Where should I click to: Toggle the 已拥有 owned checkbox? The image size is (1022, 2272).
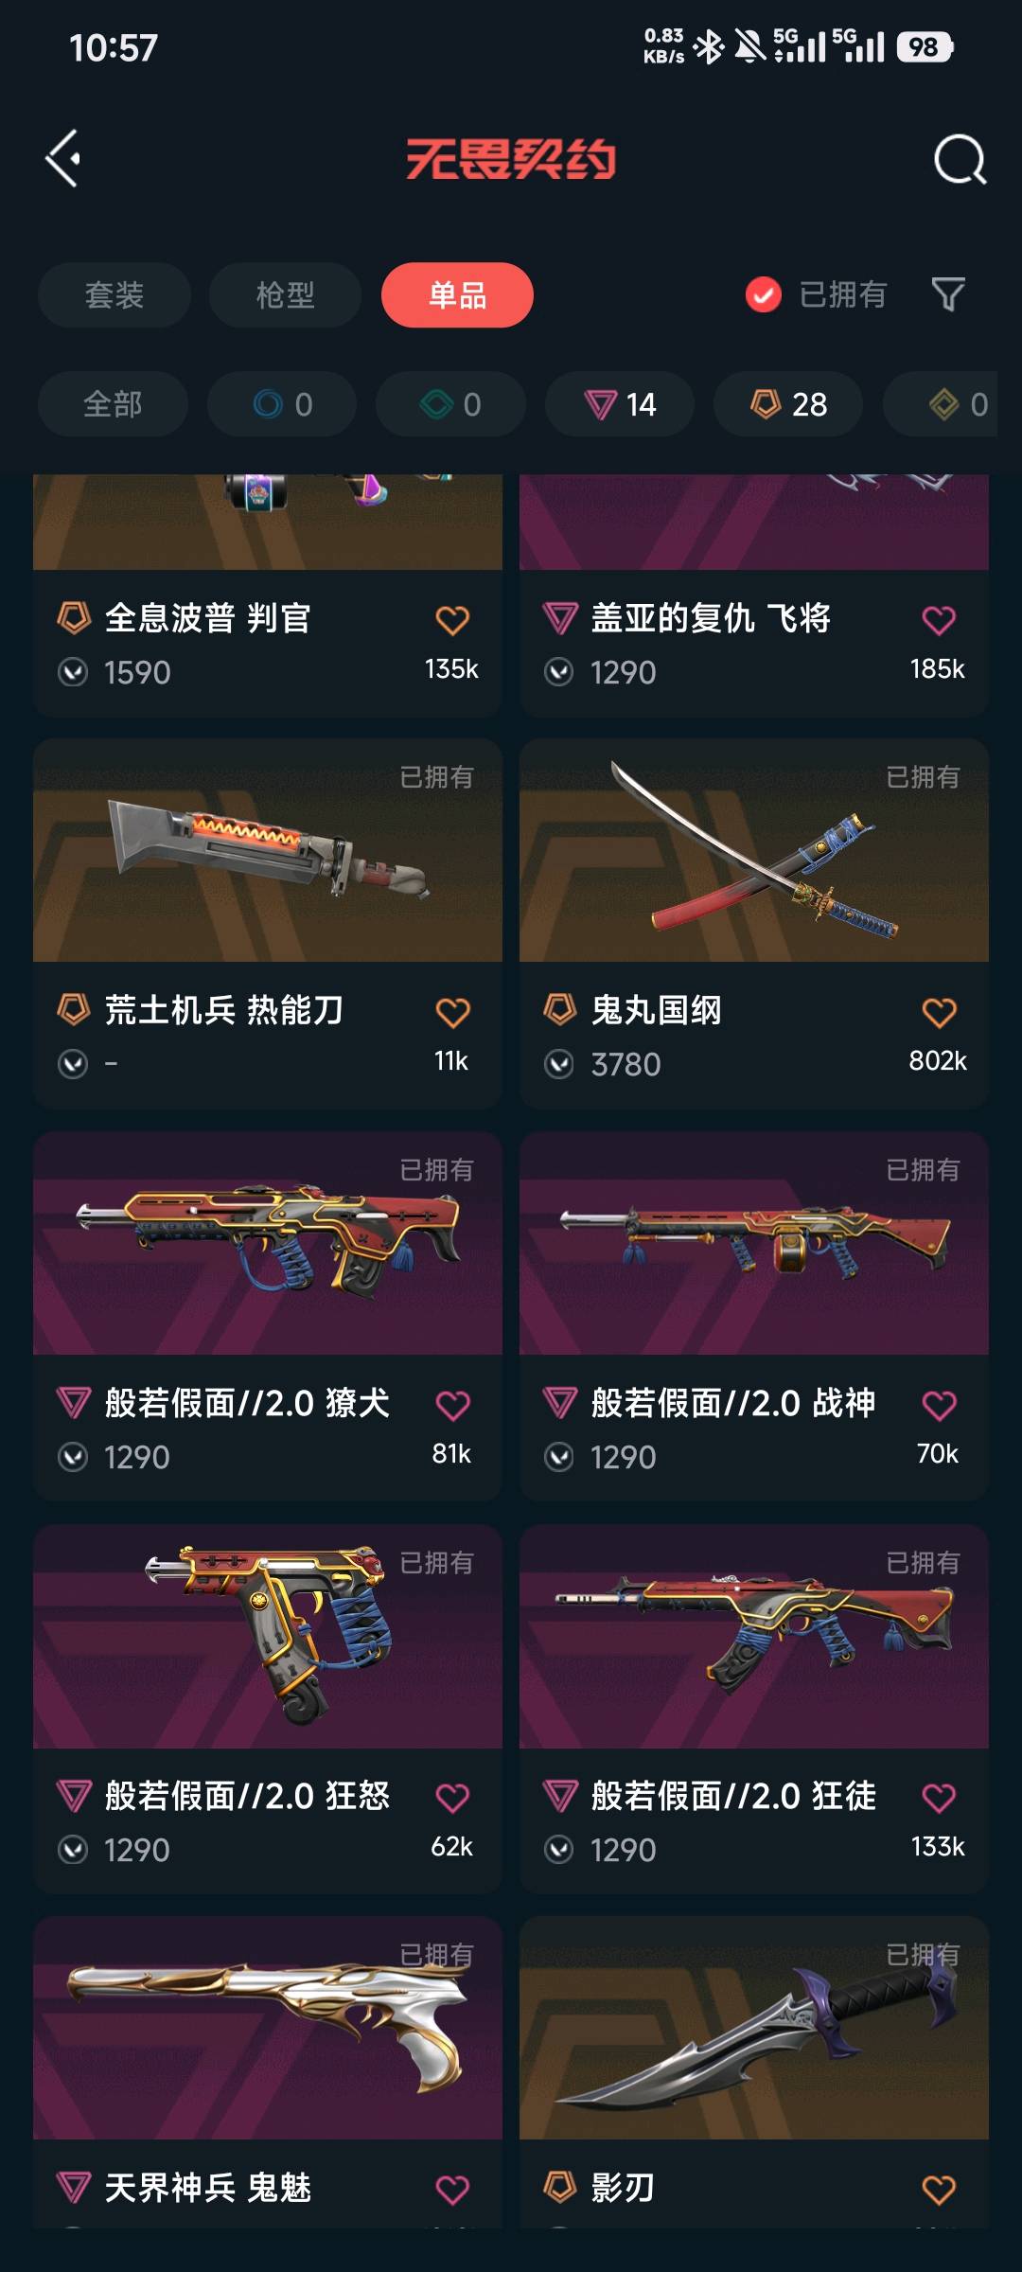click(x=763, y=294)
